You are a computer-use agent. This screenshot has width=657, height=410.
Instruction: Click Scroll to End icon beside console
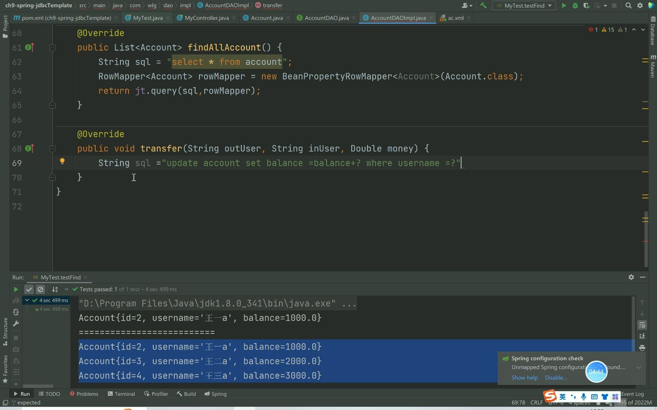pos(642,336)
